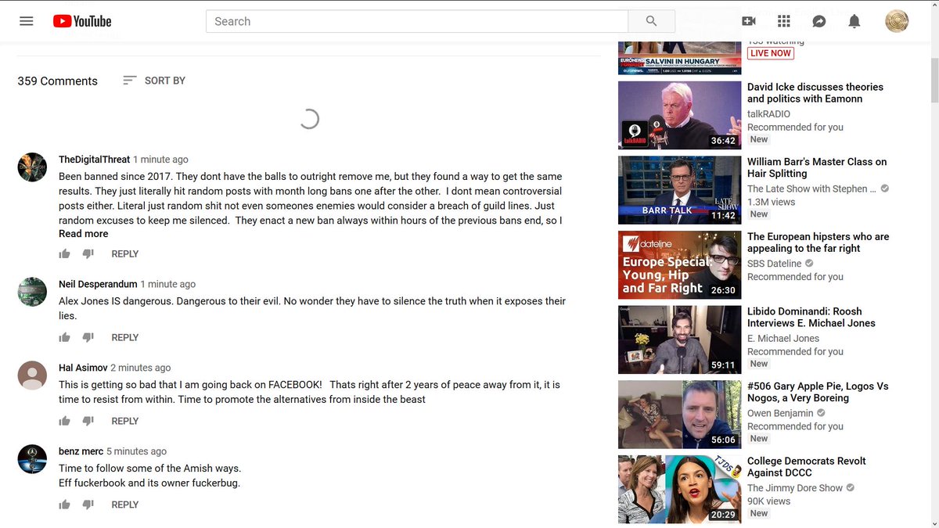This screenshot has height=528, width=939.
Task: Click the SBS Dateline channel name
Action: click(x=775, y=264)
